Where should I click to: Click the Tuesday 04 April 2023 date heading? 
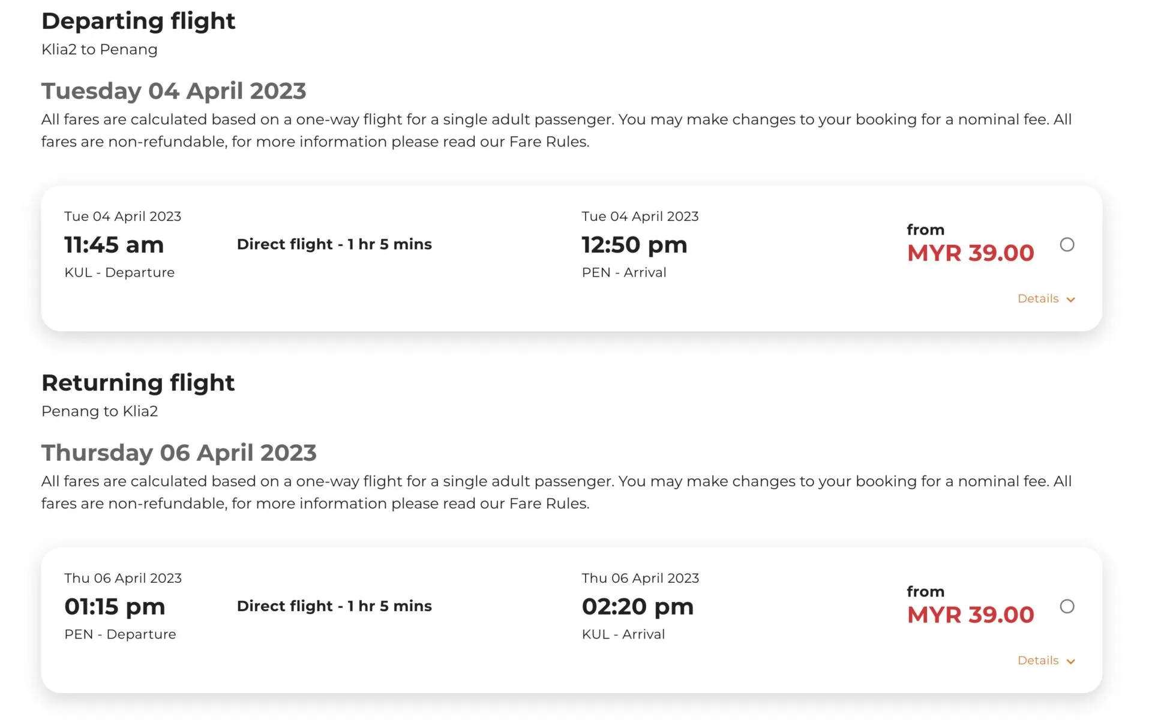[x=173, y=91]
